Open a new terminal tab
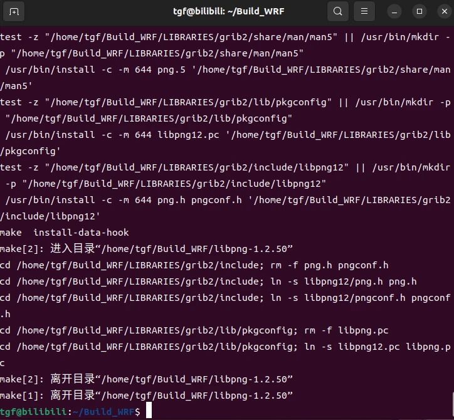This screenshot has width=454, height=420. click(x=14, y=11)
